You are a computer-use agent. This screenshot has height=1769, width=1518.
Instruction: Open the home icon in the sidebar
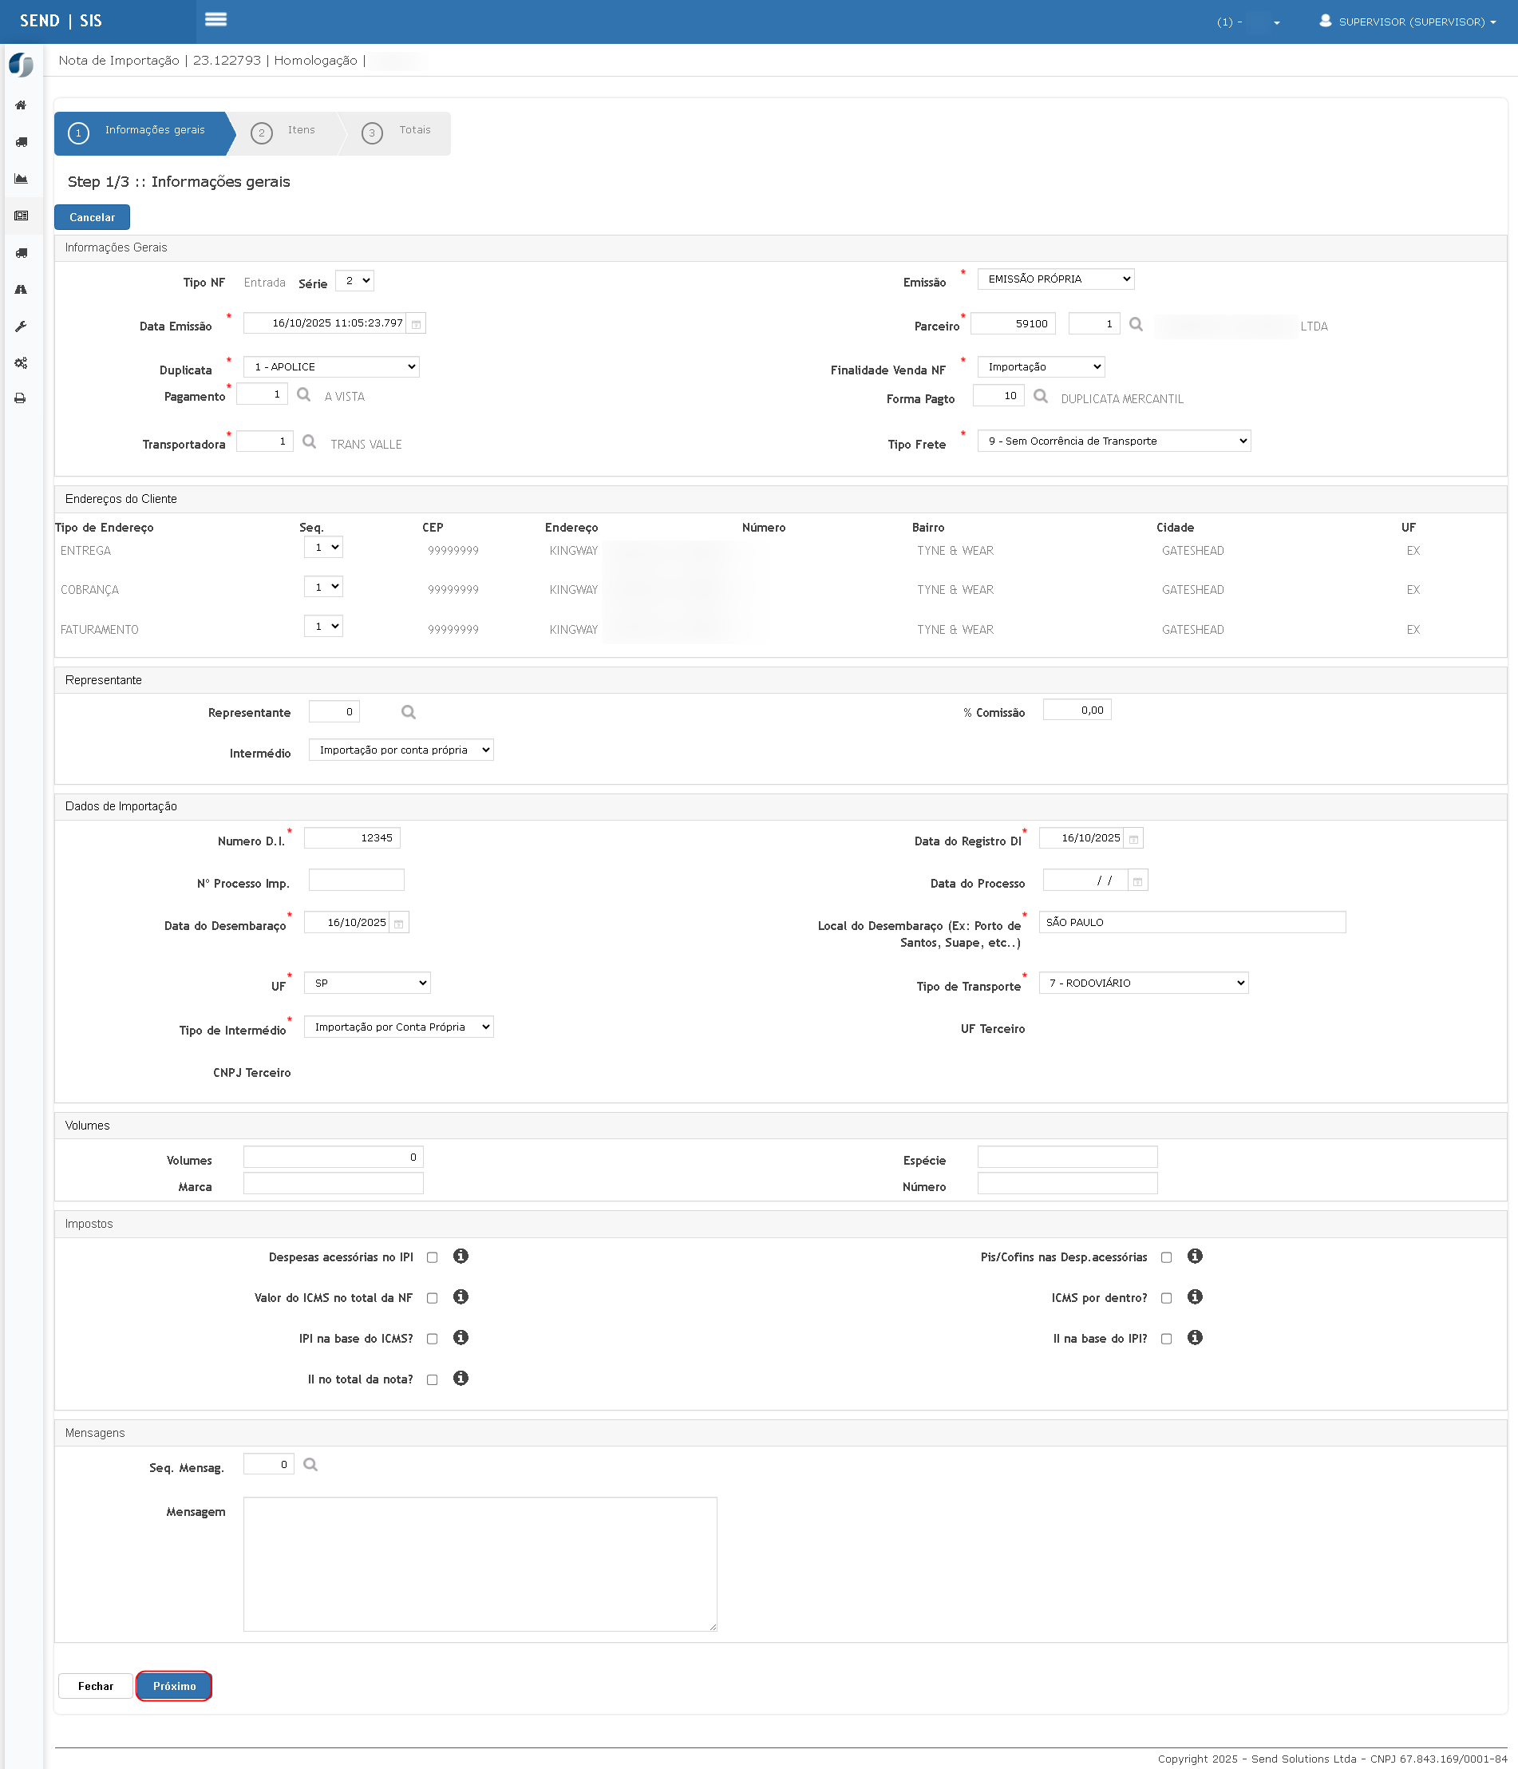pos(22,105)
